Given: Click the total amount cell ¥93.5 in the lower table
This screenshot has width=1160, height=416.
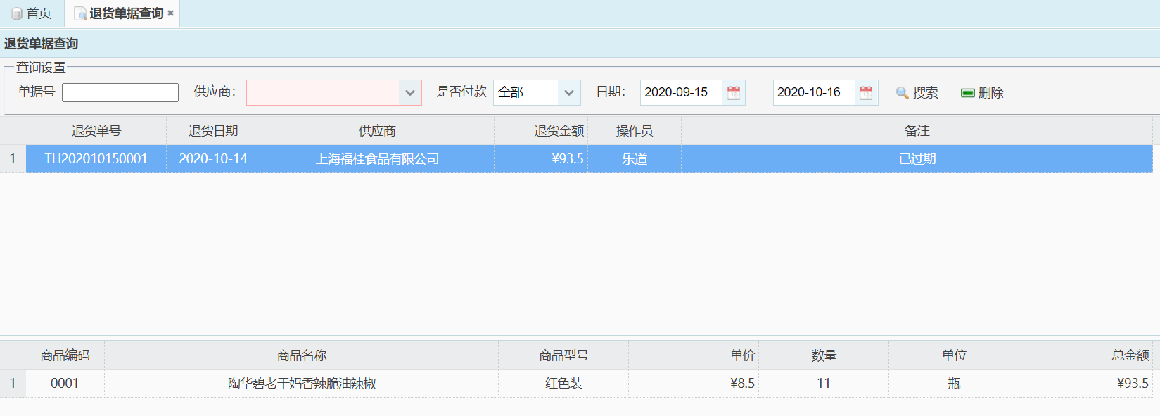Looking at the screenshot, I should (1086, 384).
